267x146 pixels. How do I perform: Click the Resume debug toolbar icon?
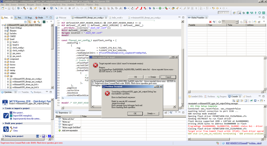coord(61,8)
